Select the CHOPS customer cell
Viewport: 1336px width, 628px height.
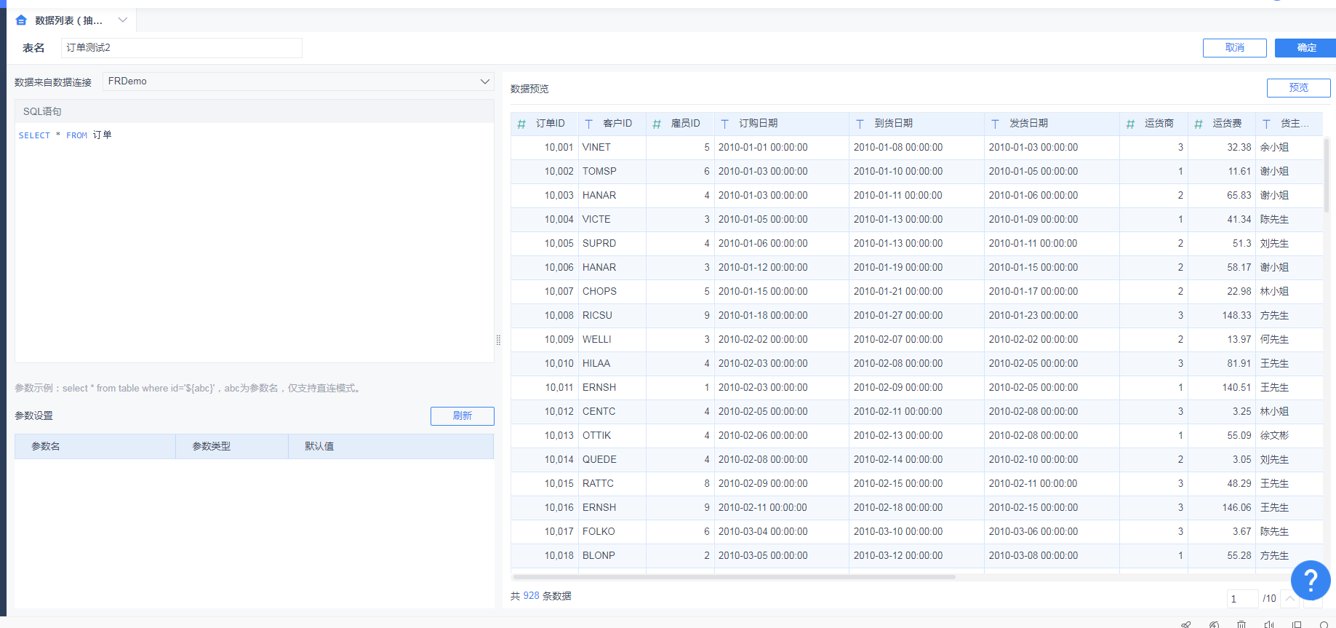612,292
